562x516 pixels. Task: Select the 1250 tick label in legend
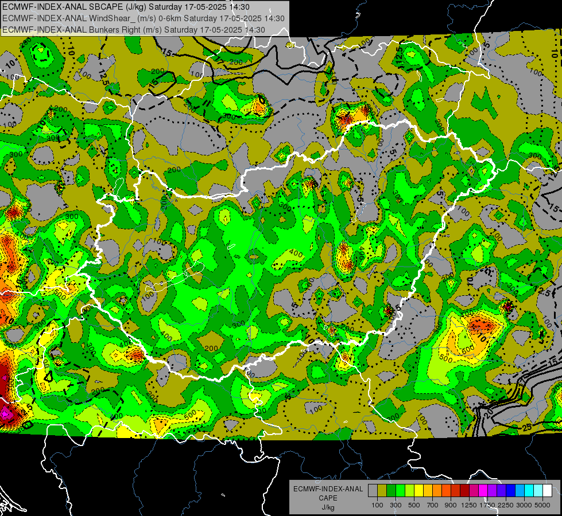coord(469,505)
